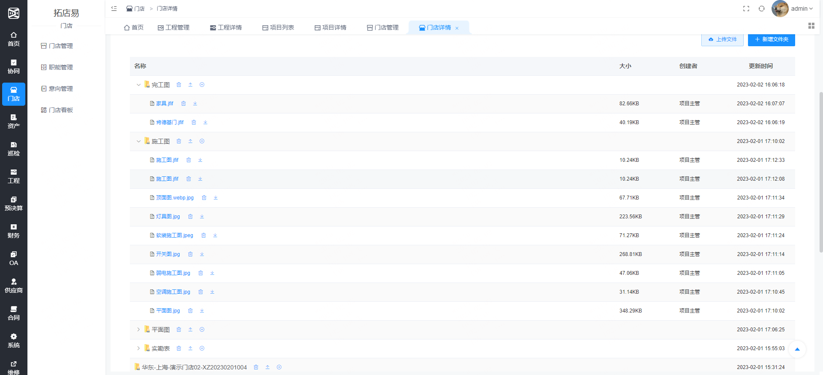
Task: Add item to 施工图 folder with plus icon
Action: 202,141
